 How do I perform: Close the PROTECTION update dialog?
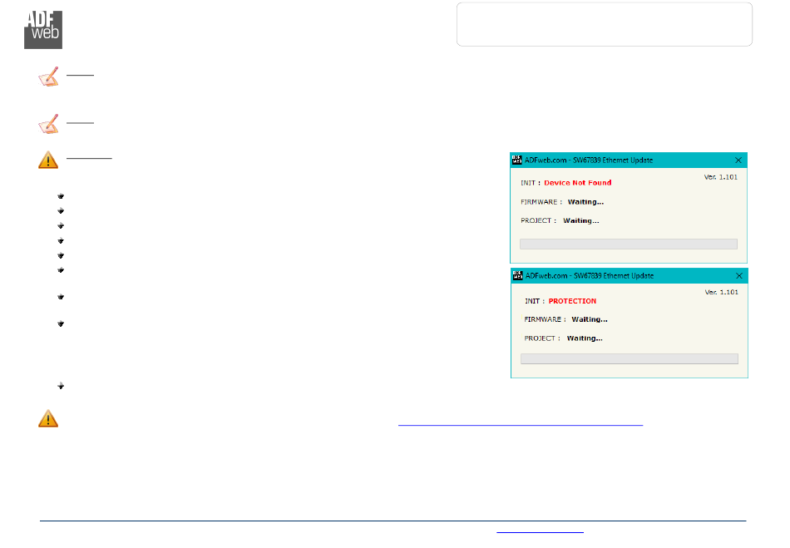[x=738, y=275]
